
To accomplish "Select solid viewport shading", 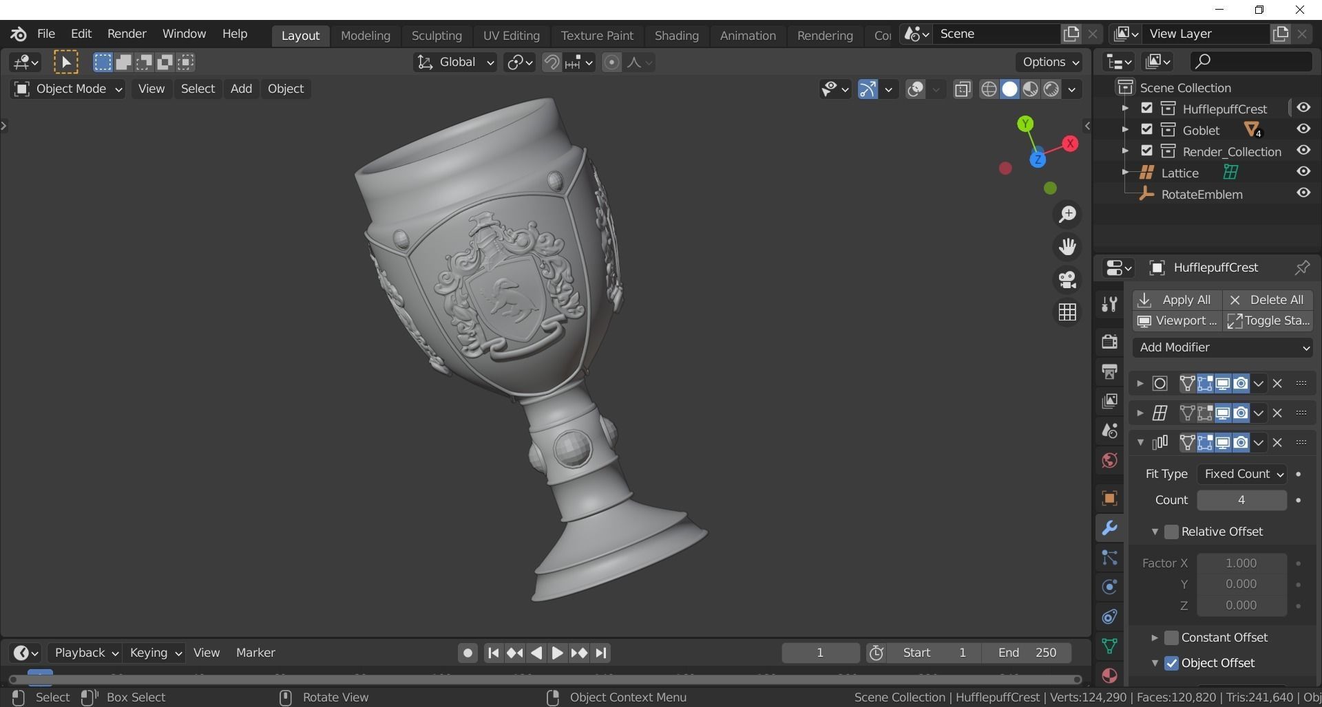I will point(1009,89).
